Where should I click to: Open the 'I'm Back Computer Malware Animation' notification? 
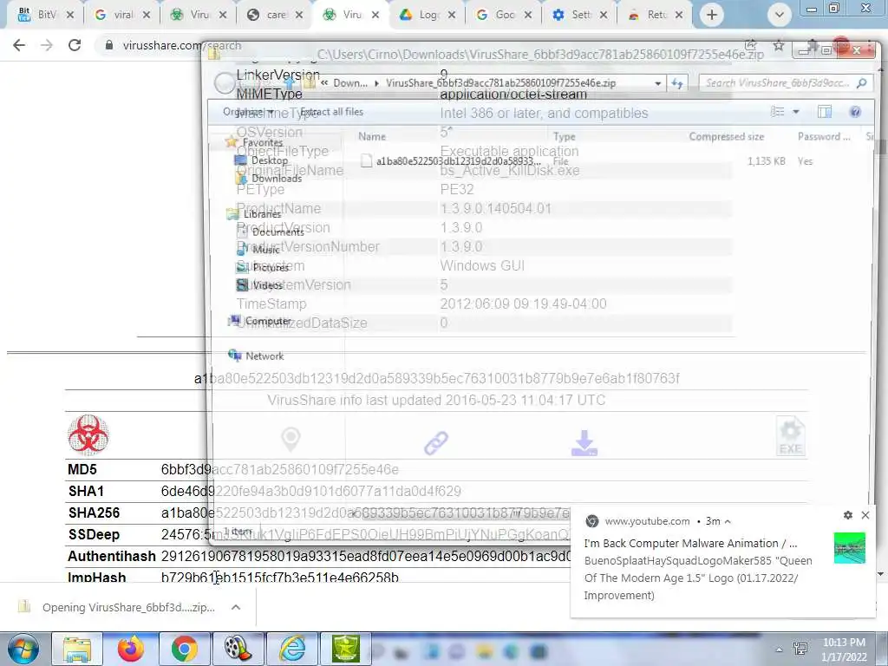click(x=690, y=543)
